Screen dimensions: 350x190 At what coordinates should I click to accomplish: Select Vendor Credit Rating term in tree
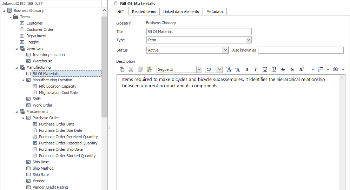point(50,187)
